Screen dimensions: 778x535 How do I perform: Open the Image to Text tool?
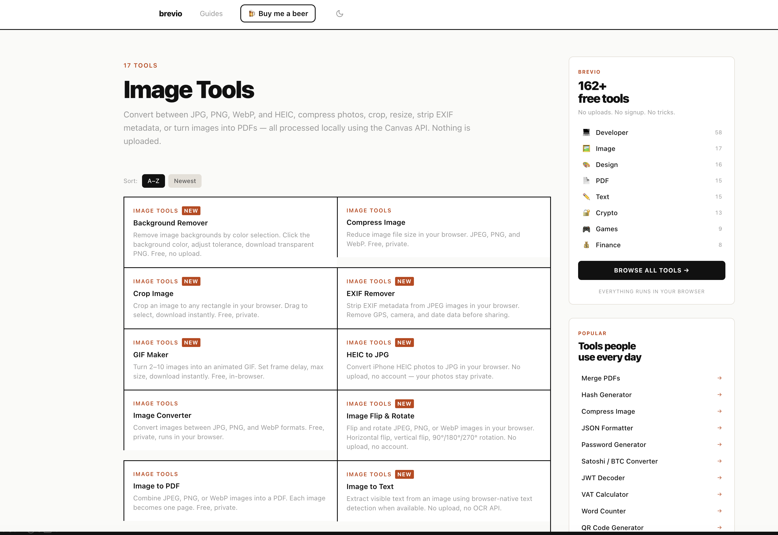[444, 492]
